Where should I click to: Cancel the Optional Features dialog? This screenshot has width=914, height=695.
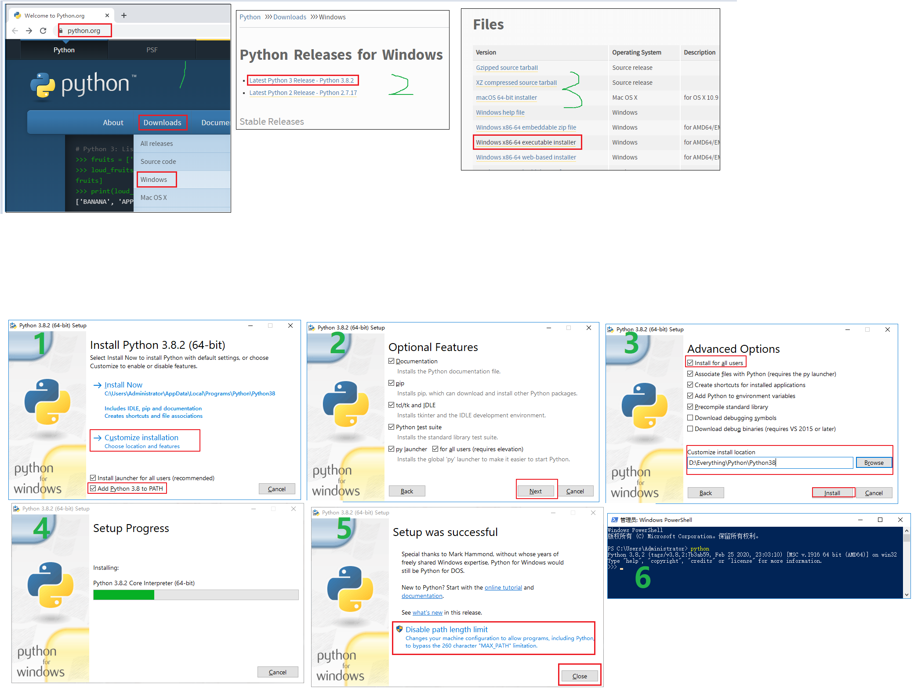(575, 491)
